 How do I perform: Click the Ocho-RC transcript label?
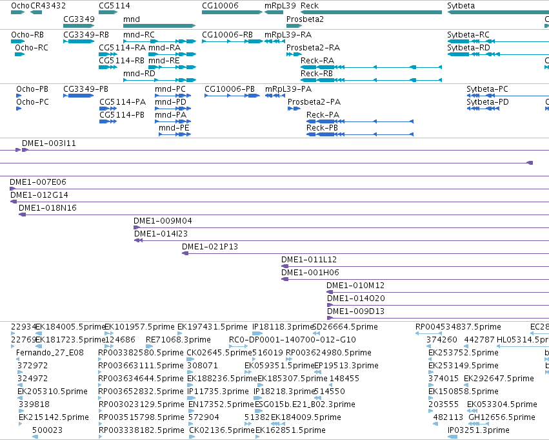[32, 48]
